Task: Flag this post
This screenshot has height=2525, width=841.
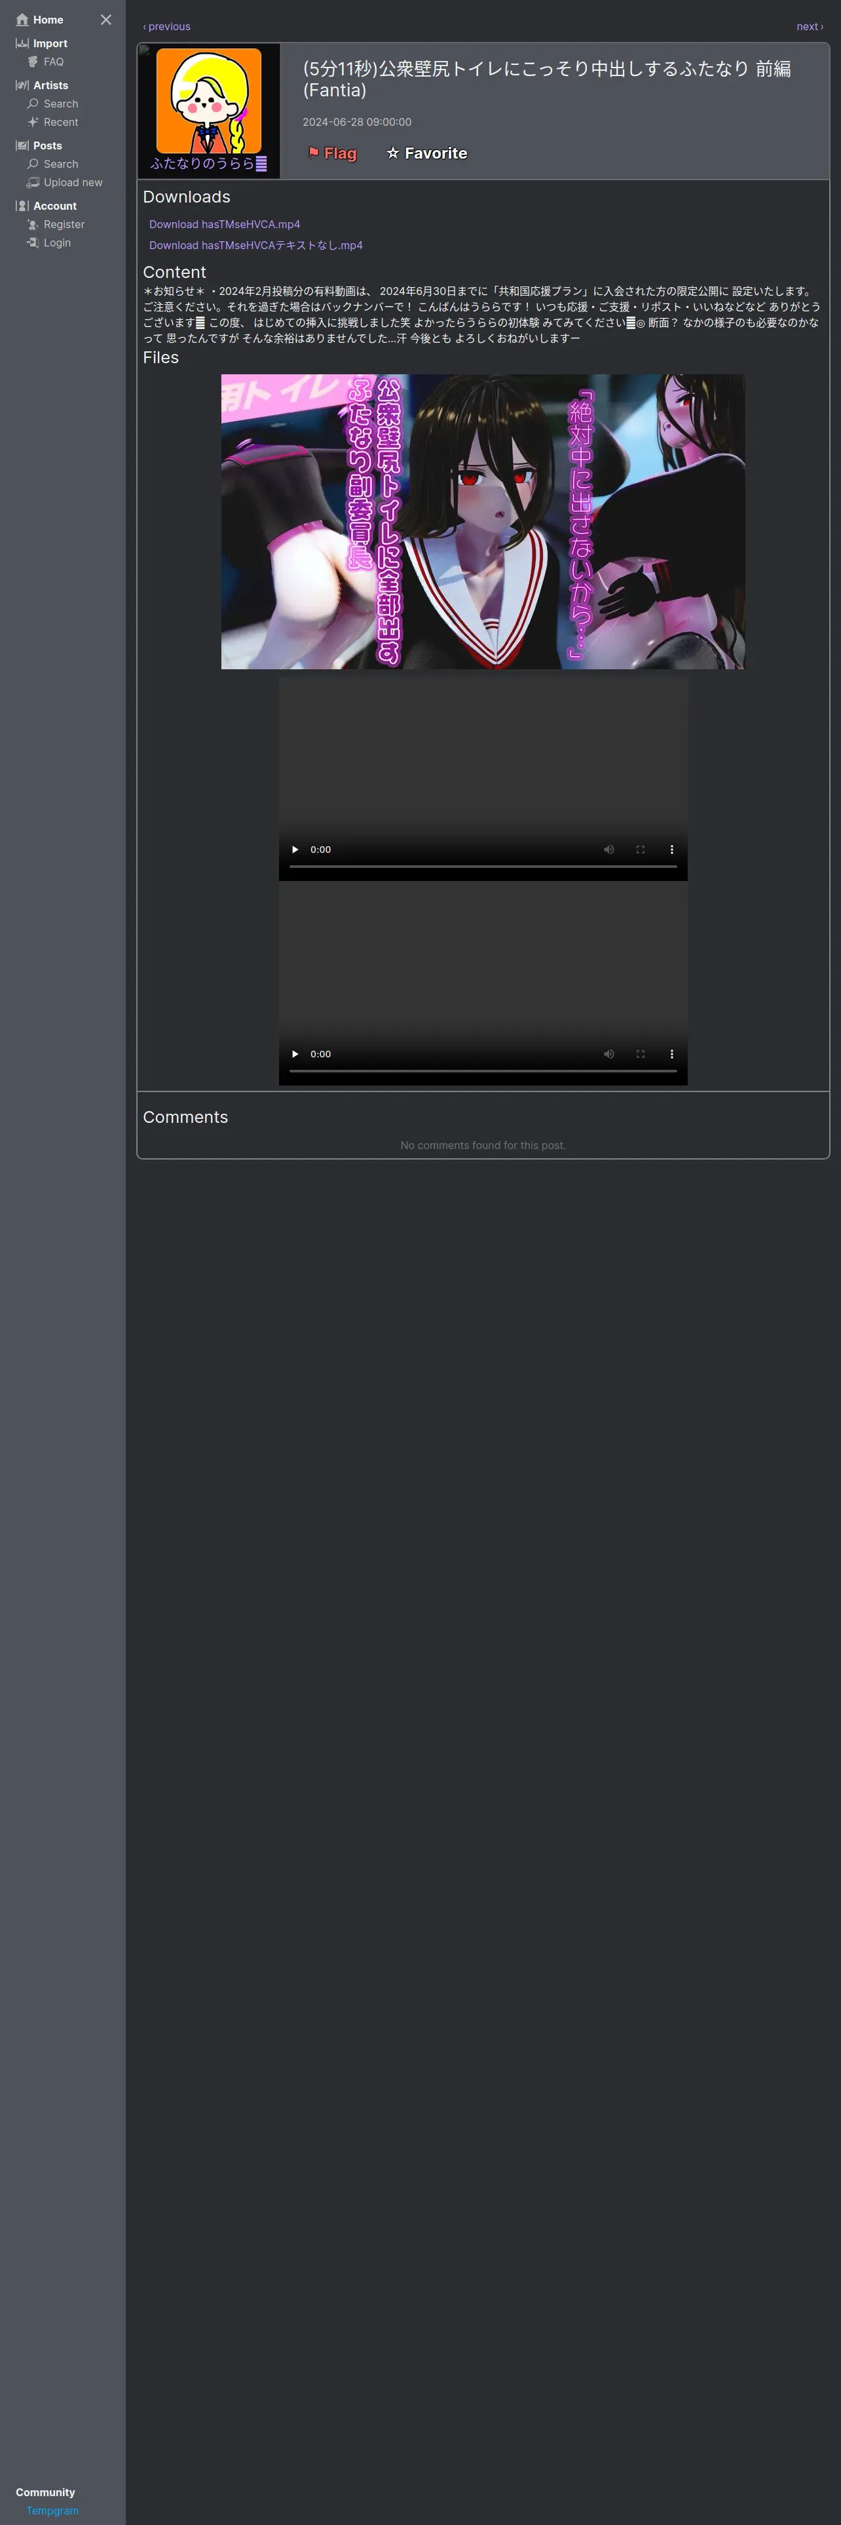Action: tap(332, 153)
